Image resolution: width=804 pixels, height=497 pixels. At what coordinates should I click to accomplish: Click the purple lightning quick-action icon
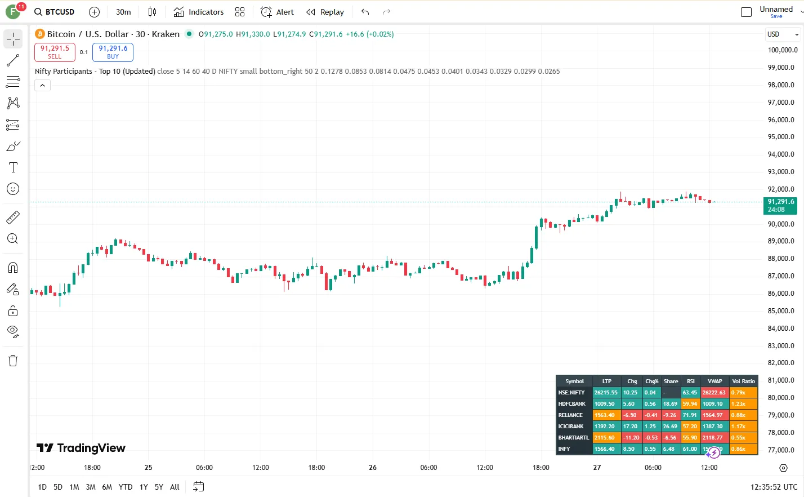tap(713, 452)
